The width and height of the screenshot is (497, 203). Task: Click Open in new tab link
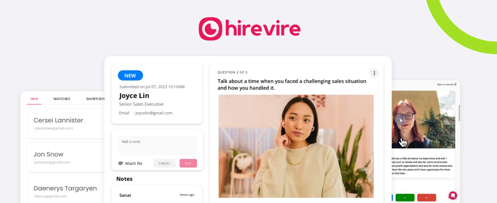(447, 84)
